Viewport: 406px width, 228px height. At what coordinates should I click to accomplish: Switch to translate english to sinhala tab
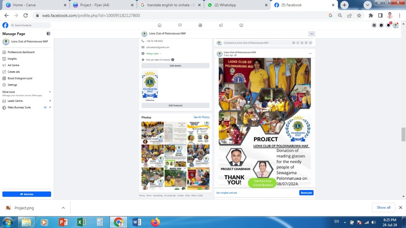click(x=171, y=5)
